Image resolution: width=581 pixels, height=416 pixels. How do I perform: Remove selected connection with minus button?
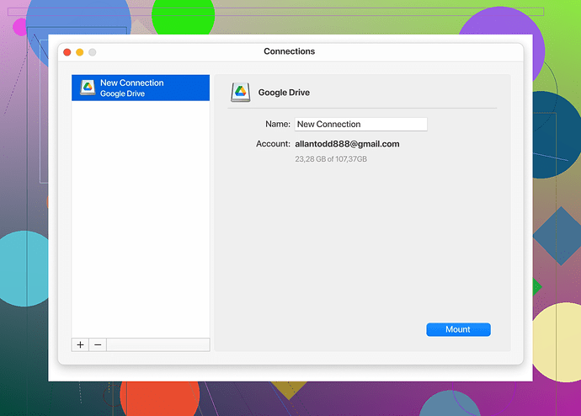(x=98, y=344)
